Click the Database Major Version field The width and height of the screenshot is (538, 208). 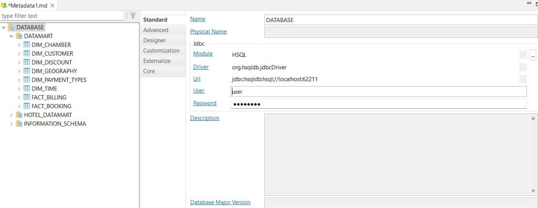coord(401,203)
